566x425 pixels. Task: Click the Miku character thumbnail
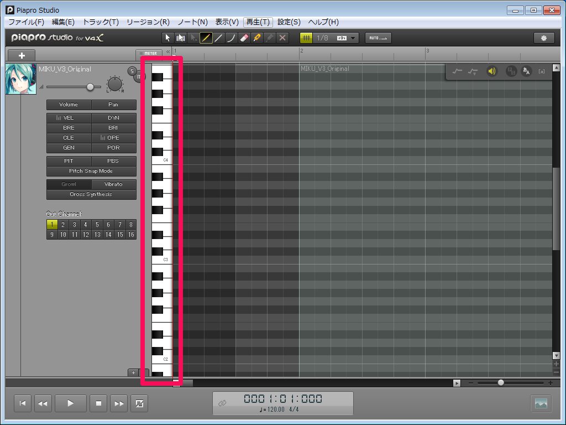click(x=21, y=79)
